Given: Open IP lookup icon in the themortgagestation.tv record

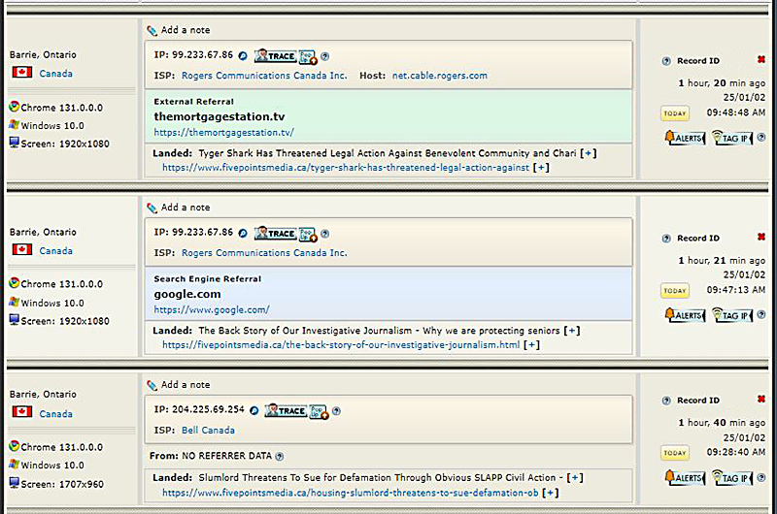Looking at the screenshot, I should tap(243, 55).
